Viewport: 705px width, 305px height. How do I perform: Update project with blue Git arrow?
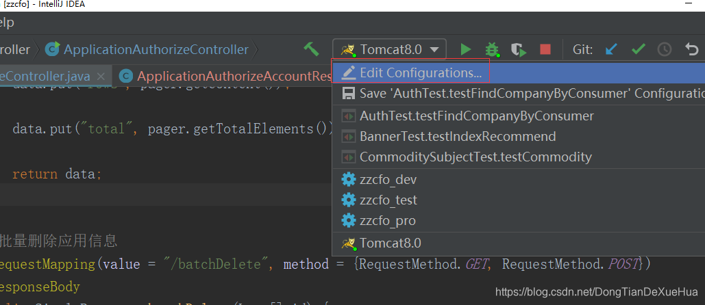coord(611,49)
